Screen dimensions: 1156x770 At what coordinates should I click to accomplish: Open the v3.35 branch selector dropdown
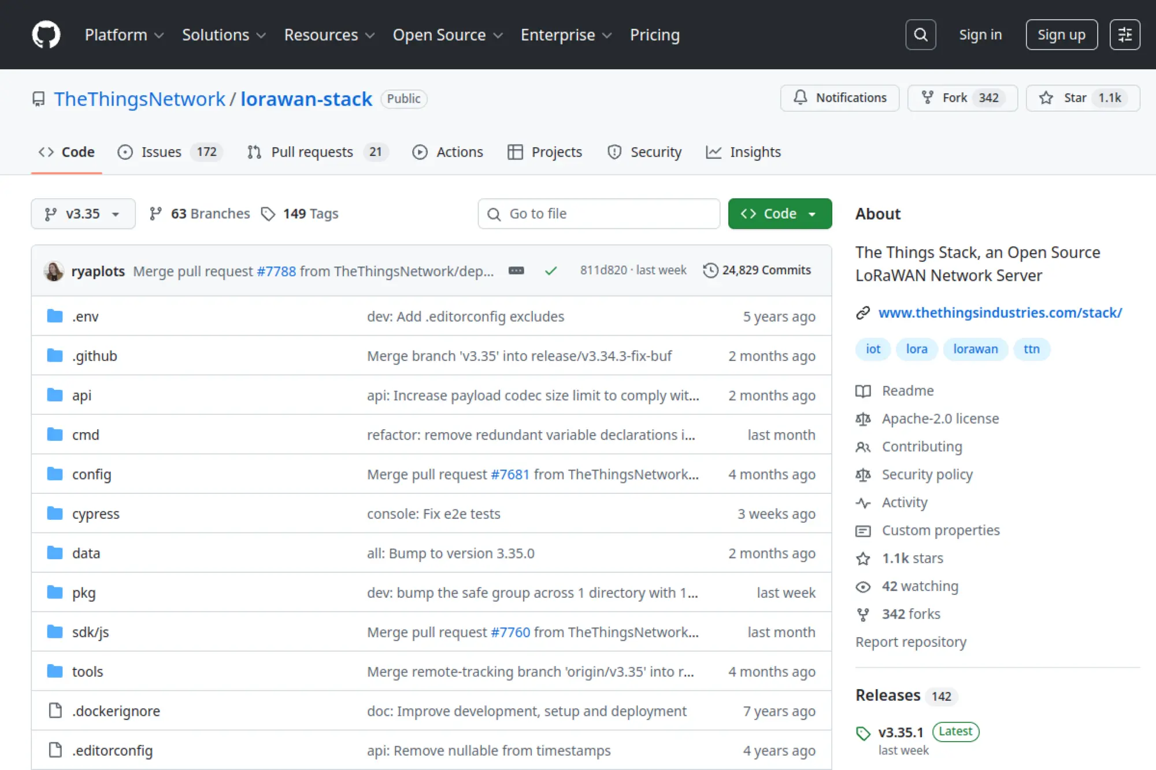(x=83, y=213)
